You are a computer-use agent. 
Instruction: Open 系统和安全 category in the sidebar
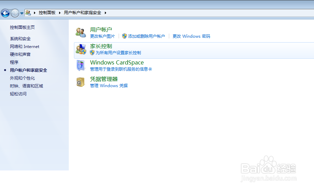pyautogui.click(x=20, y=39)
